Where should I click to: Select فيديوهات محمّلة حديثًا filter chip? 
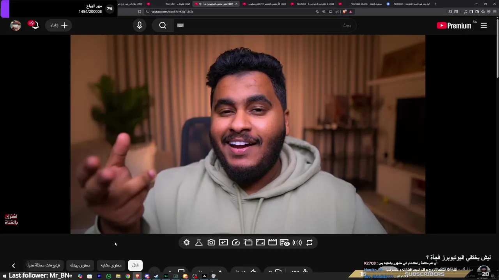(43, 265)
